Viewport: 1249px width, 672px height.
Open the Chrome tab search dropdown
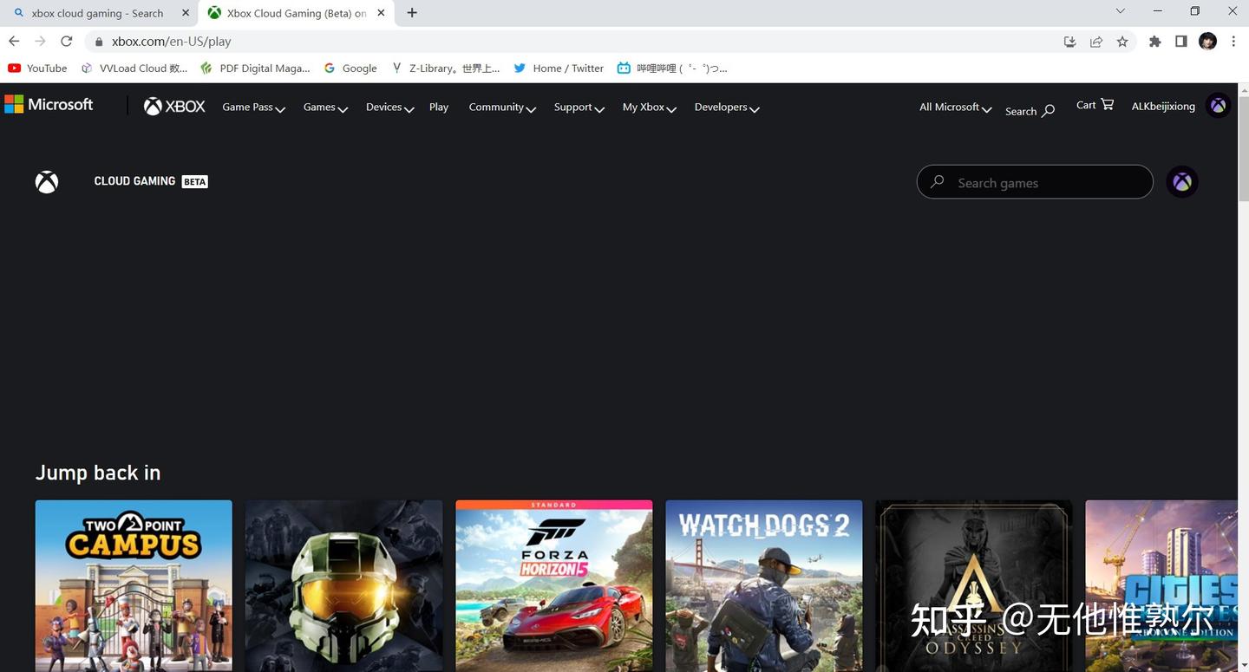pyautogui.click(x=1120, y=11)
